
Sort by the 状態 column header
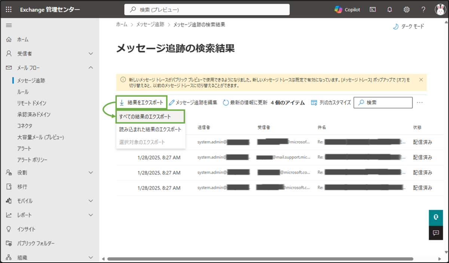[417, 127]
